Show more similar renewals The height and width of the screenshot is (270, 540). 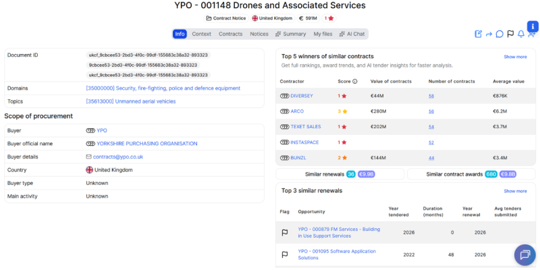pos(515,191)
